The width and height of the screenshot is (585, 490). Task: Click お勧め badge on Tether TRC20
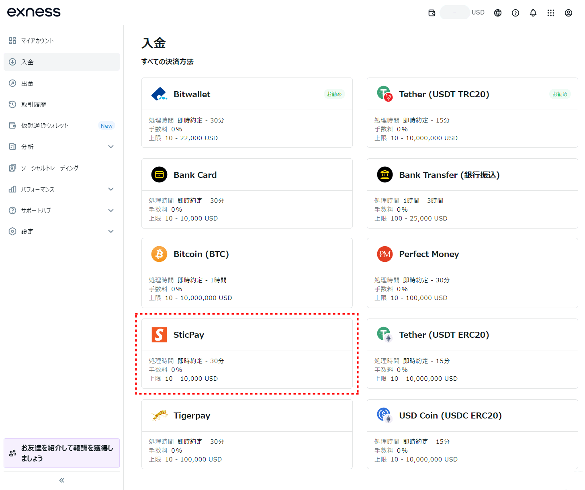pos(560,94)
